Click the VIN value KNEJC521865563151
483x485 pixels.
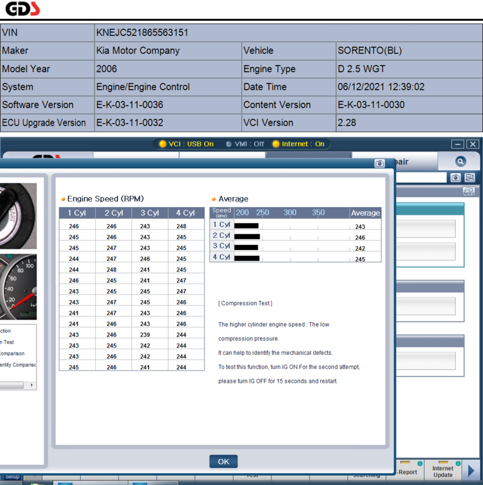[142, 32]
